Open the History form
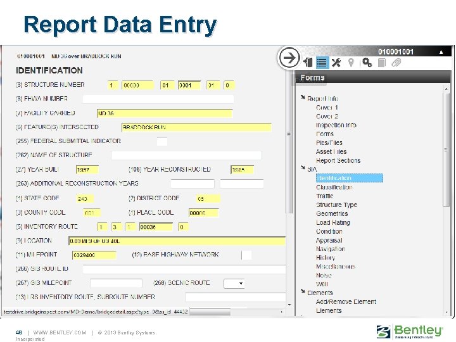Viewport: 456px width, 342px height. (x=326, y=258)
